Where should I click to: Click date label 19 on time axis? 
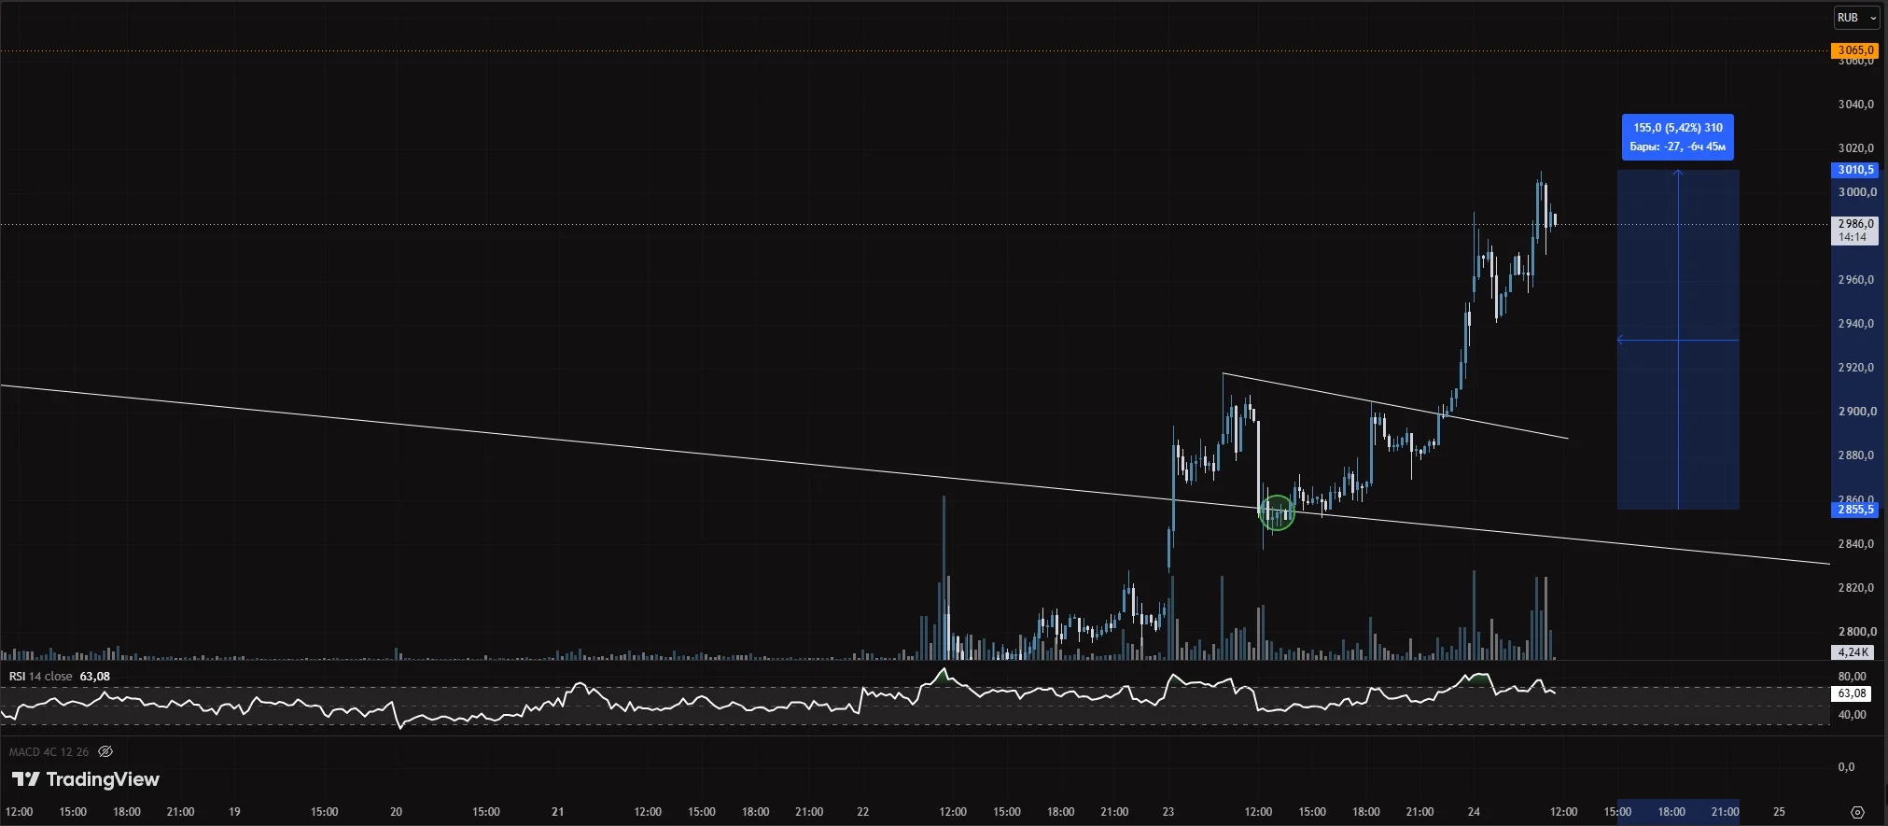234,812
